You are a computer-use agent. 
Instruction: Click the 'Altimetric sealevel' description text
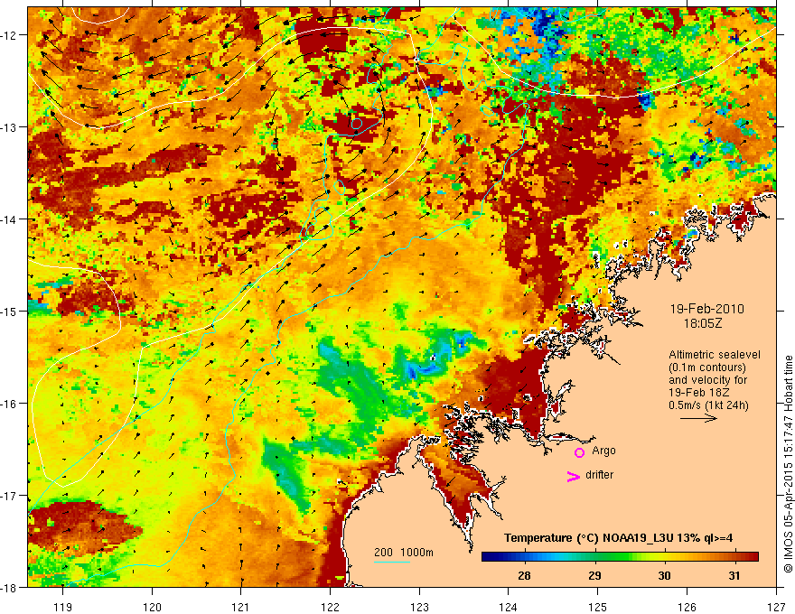[714, 355]
